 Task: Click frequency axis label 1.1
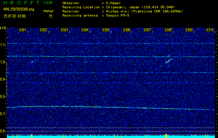(3, 45)
